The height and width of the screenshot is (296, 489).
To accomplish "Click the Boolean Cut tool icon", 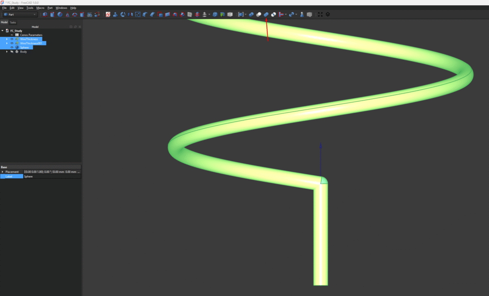I will pos(258,14).
